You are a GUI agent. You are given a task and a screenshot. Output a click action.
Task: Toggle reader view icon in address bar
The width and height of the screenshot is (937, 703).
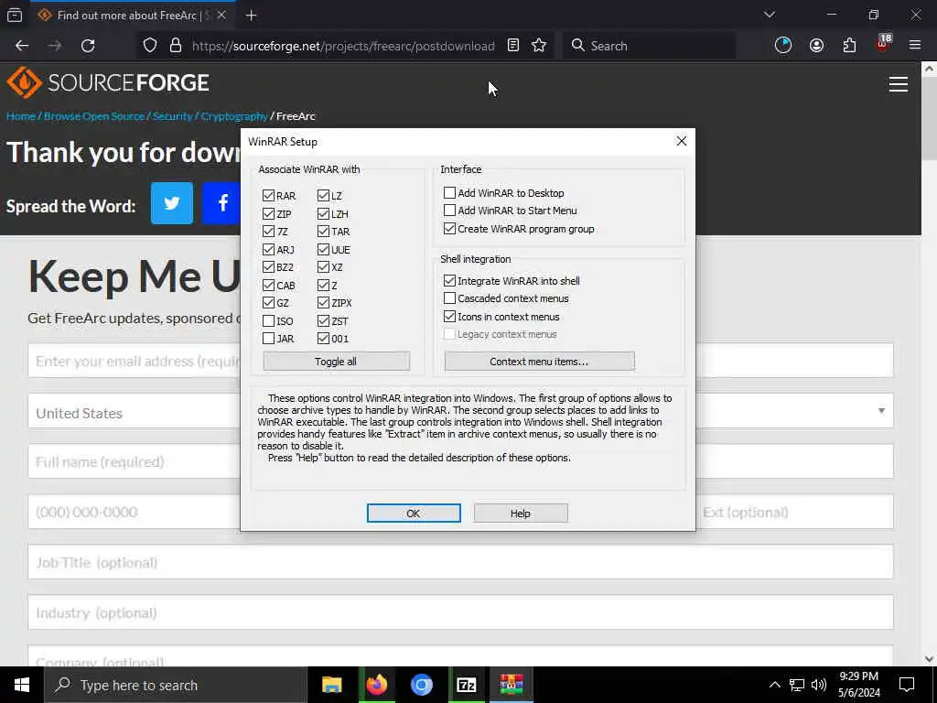tap(512, 46)
